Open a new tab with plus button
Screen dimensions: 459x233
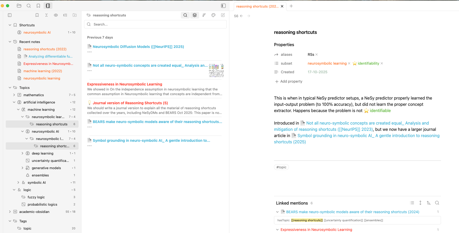tap(291, 6)
